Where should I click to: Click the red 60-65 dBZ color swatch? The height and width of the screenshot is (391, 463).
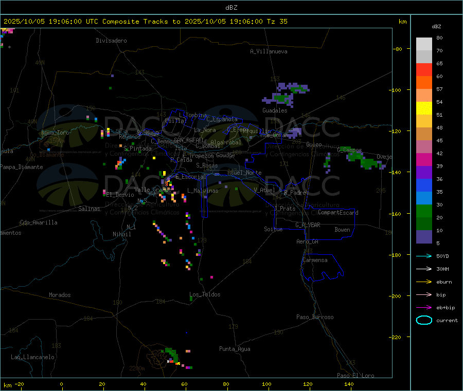click(x=424, y=69)
